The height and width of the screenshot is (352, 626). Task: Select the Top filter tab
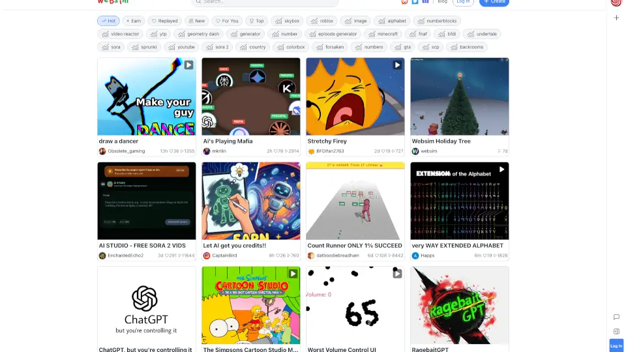coord(256,21)
